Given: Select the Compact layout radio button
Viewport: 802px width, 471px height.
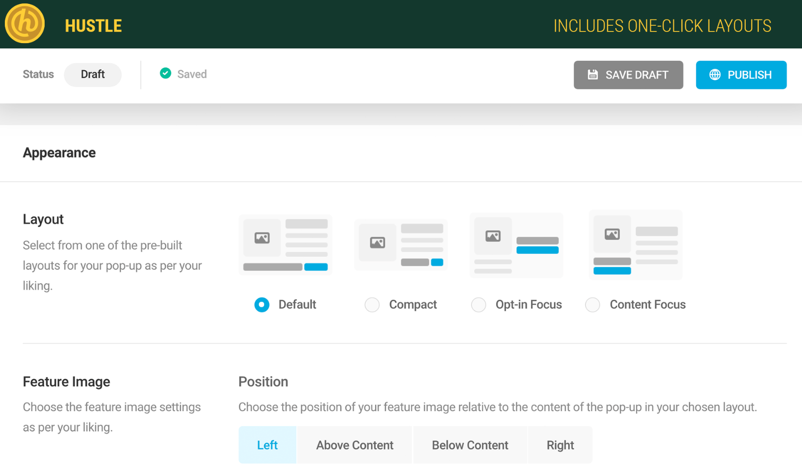Looking at the screenshot, I should click(x=372, y=305).
